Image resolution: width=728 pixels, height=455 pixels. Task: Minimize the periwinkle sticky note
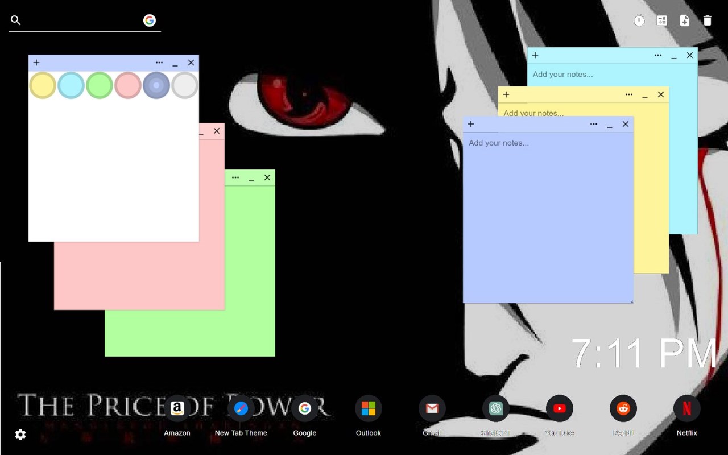click(x=610, y=125)
